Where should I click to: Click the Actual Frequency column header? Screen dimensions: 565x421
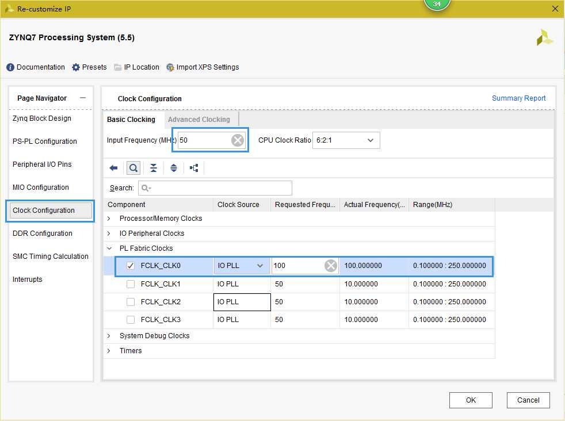pyautogui.click(x=374, y=205)
